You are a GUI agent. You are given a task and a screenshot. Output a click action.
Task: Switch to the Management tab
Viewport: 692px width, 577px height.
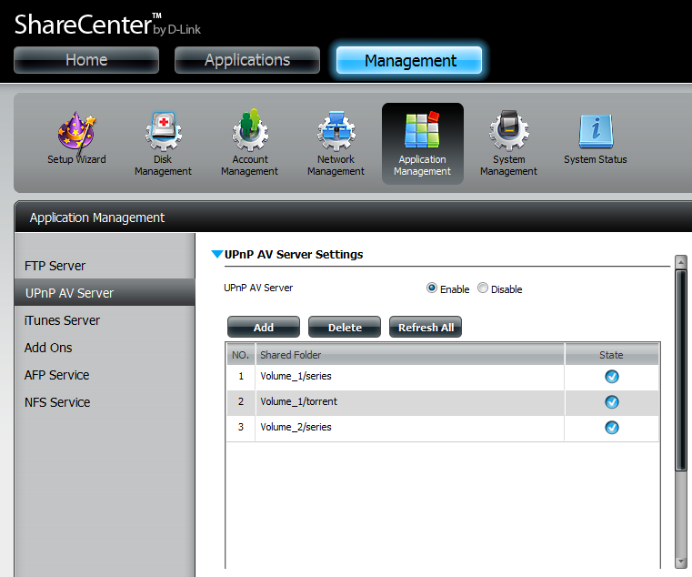(409, 60)
